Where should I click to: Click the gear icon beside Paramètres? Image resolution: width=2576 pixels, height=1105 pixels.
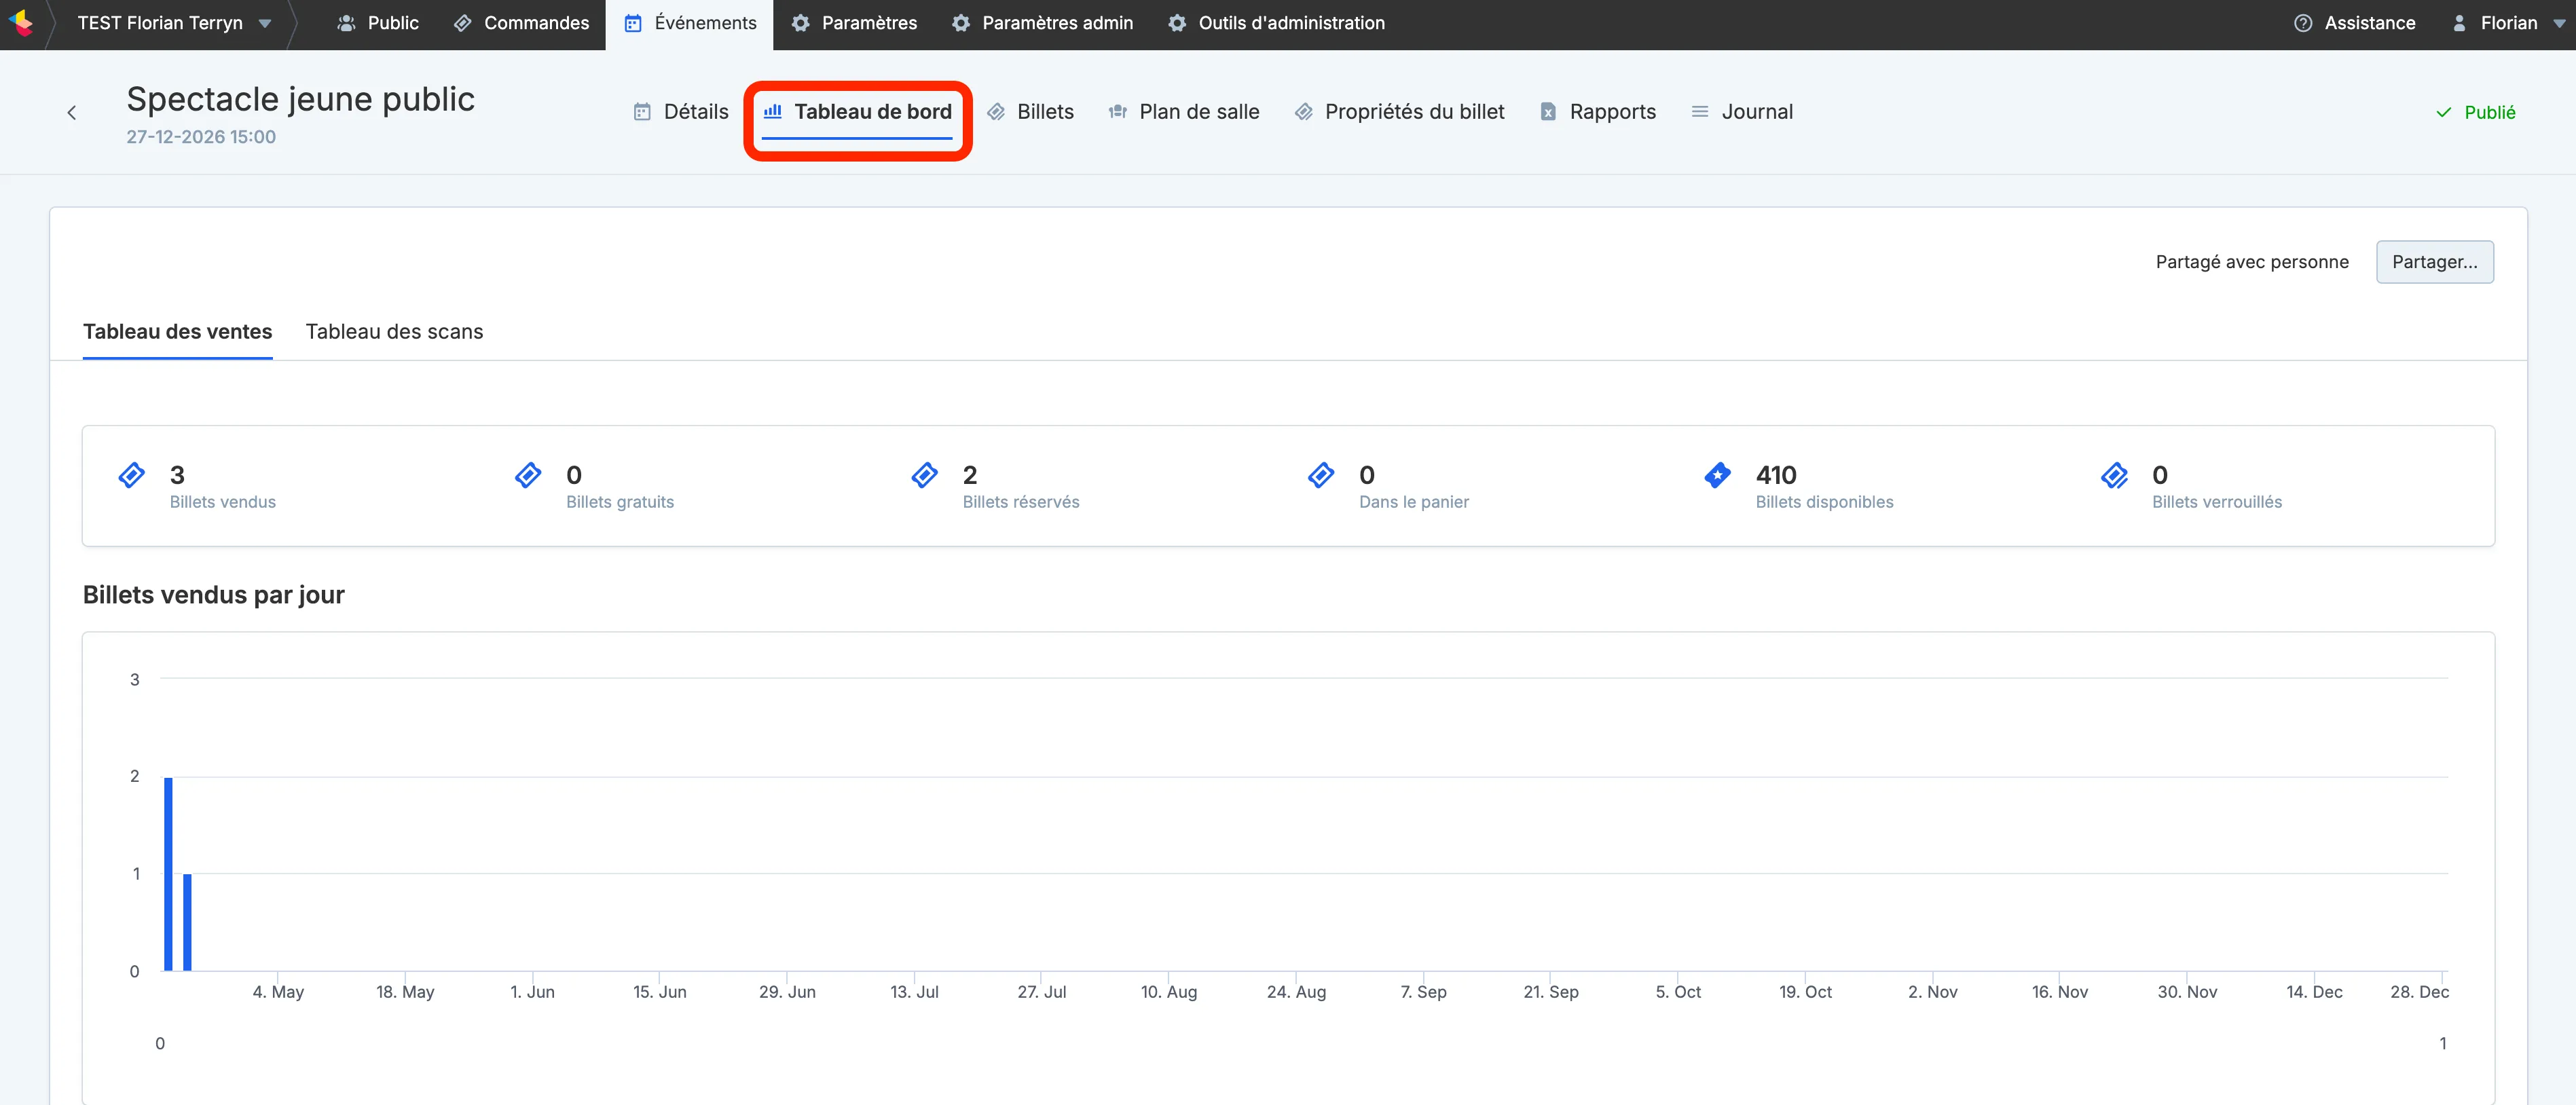(x=800, y=23)
